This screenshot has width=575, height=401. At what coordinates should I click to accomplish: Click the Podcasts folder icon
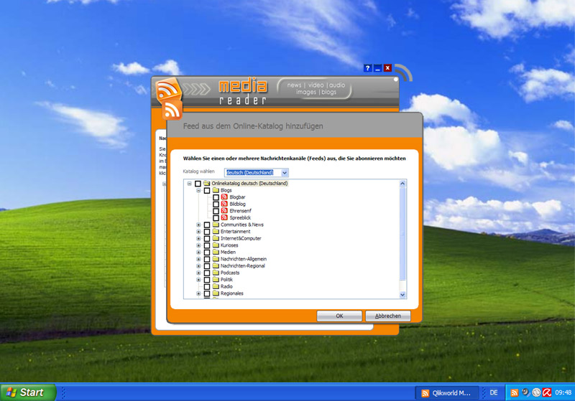[216, 273]
